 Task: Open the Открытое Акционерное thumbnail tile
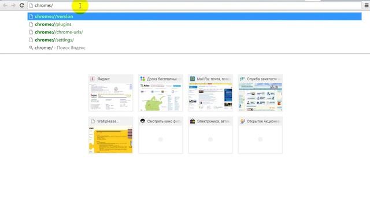tap(260, 135)
